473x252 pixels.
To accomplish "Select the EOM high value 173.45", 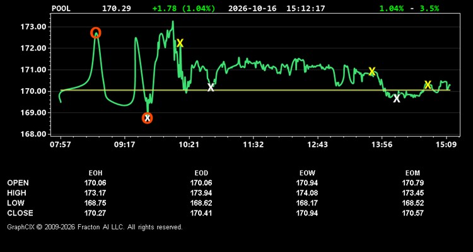I will (x=413, y=193).
